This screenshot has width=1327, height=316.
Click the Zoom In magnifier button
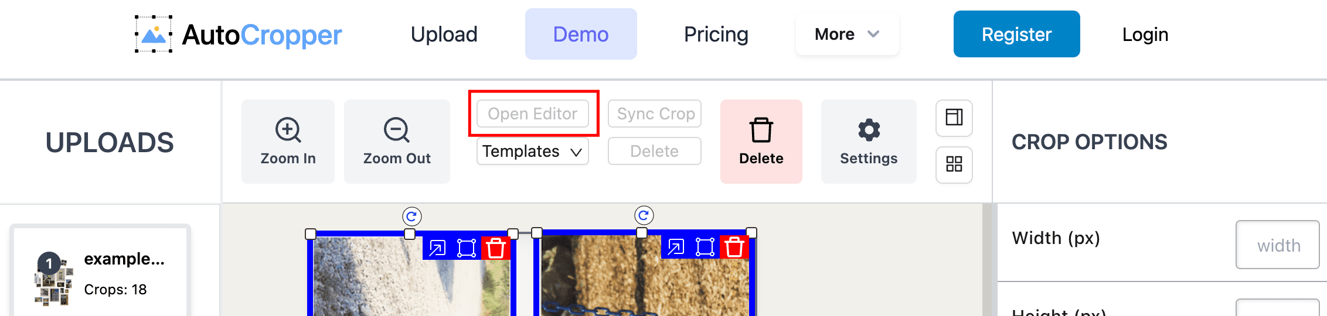click(x=288, y=142)
